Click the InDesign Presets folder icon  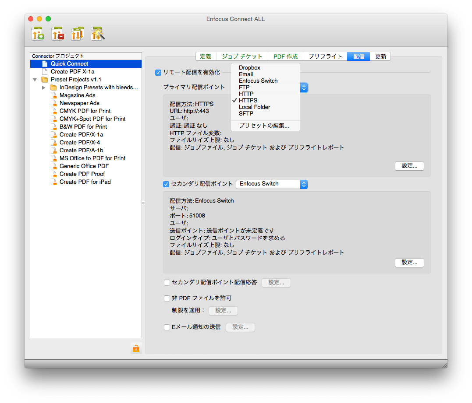tap(53, 88)
